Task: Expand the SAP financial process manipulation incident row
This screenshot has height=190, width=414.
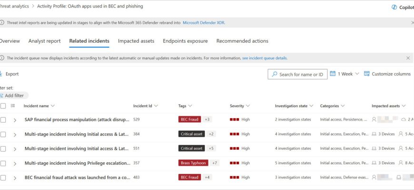Action: coord(15,120)
